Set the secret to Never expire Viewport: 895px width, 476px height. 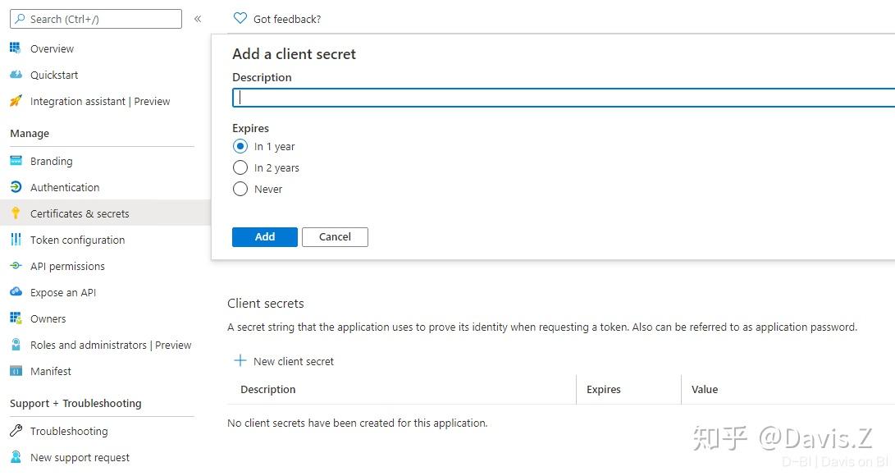pos(240,189)
